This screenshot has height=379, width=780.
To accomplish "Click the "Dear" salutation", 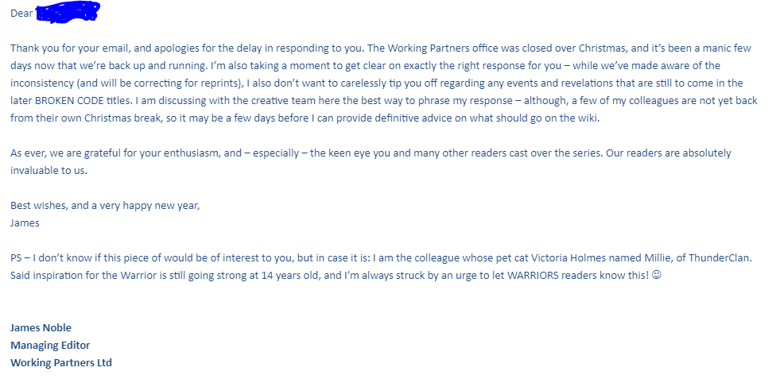I will pos(21,13).
